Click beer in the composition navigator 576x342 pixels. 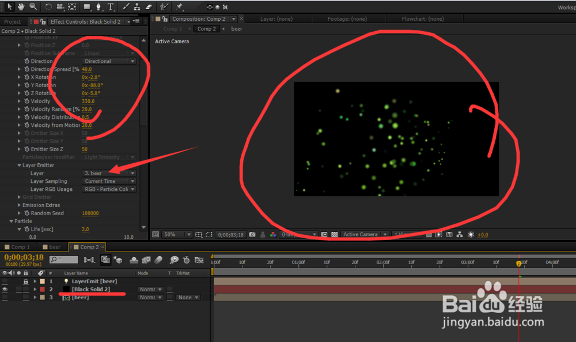pyautogui.click(x=237, y=29)
